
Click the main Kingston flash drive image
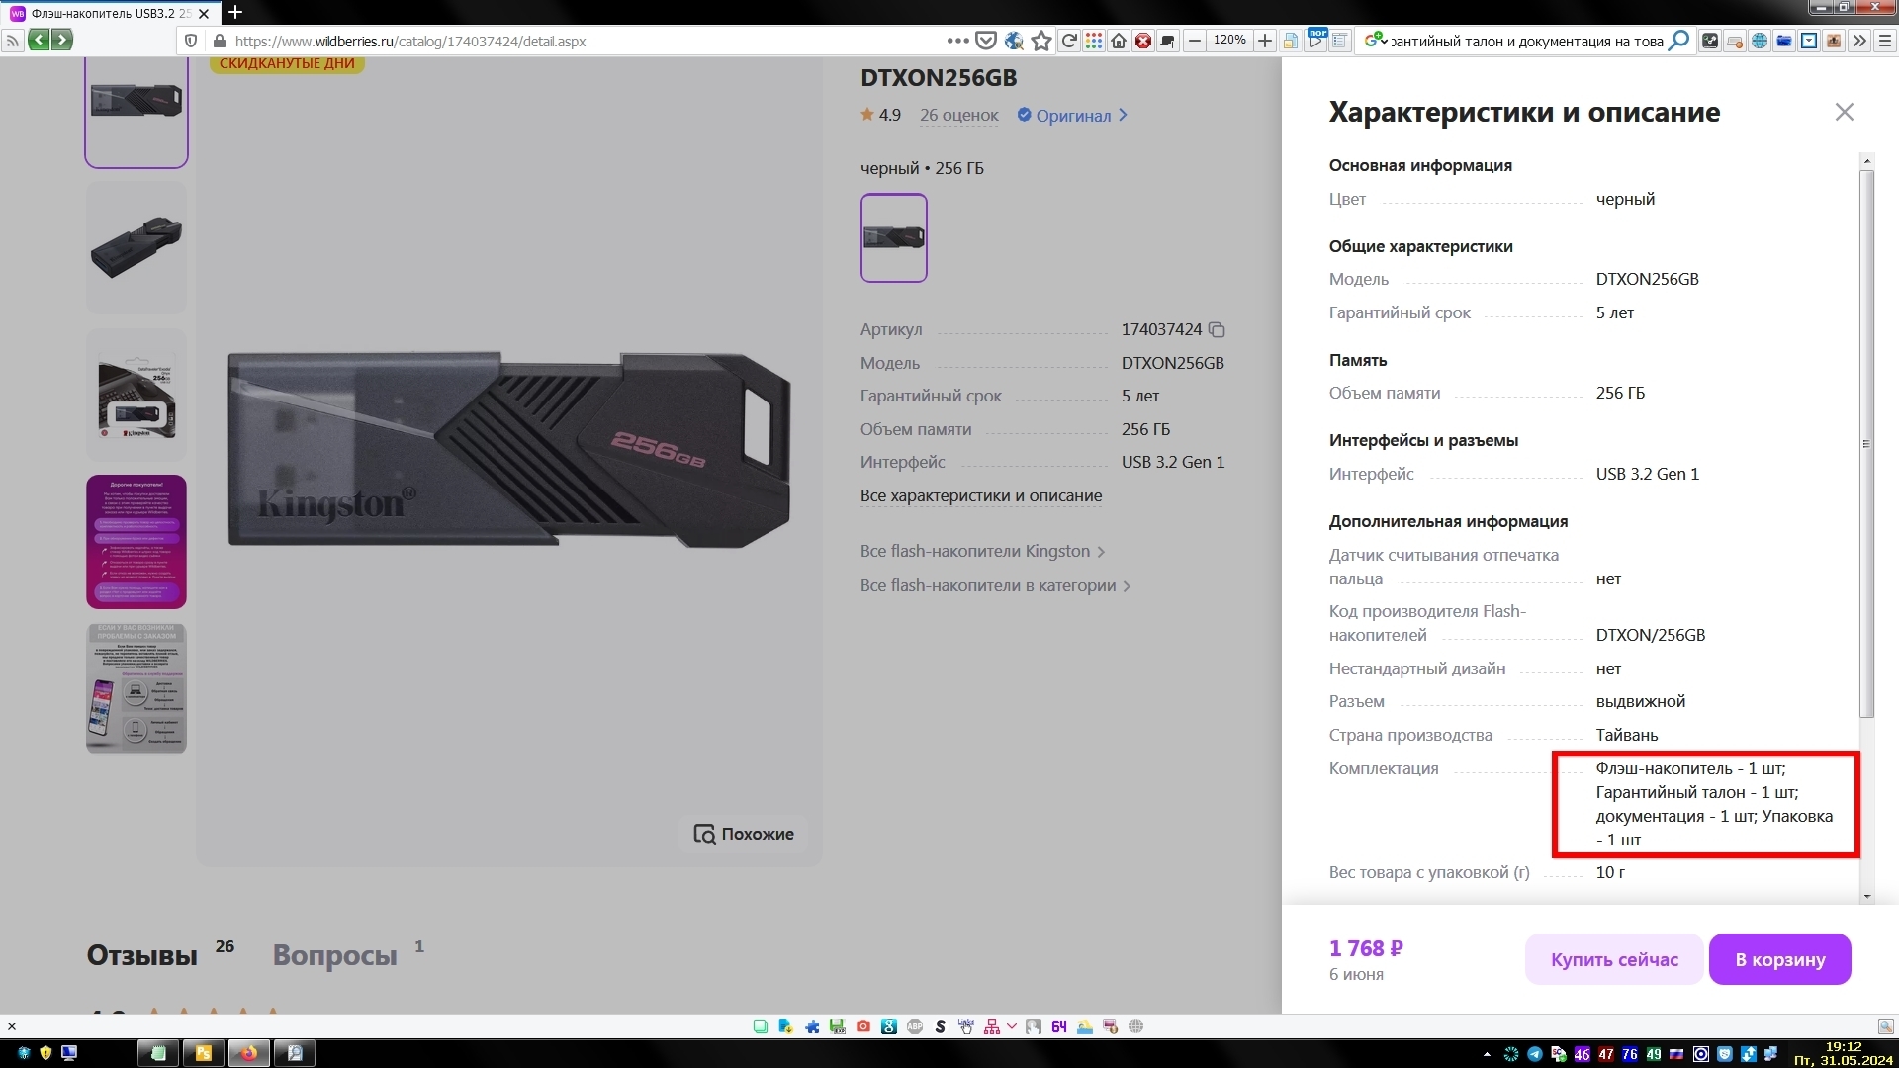coord(509,450)
